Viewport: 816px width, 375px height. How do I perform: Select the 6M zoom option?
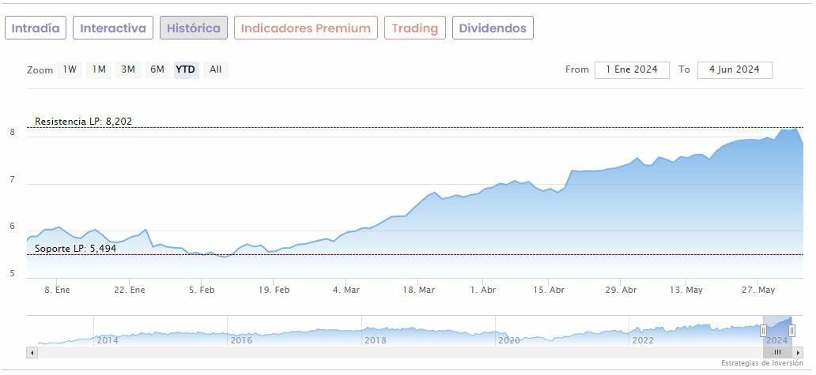[x=157, y=69]
